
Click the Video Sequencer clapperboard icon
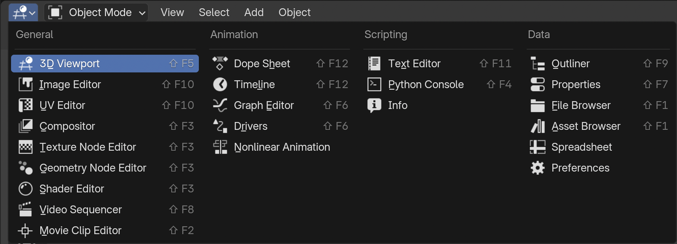[26, 209]
